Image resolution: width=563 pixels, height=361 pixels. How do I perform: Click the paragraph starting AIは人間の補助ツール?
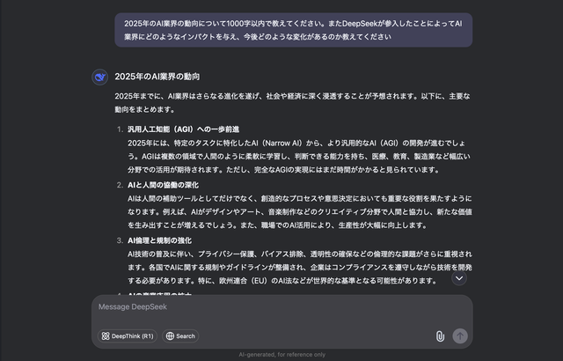tap(300, 212)
